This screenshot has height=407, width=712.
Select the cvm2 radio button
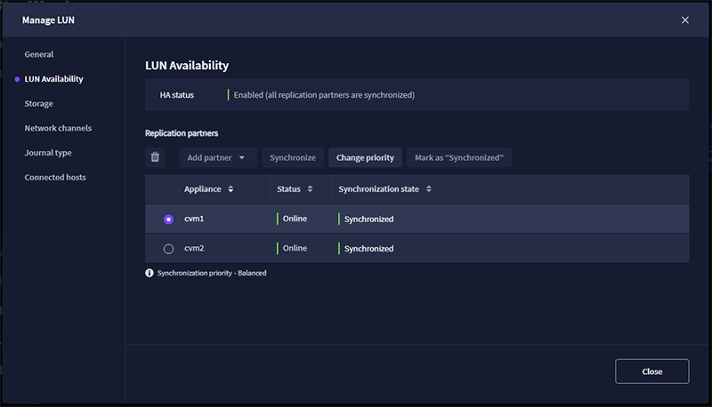tap(168, 249)
